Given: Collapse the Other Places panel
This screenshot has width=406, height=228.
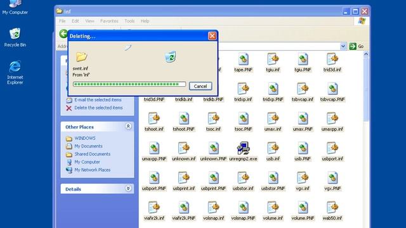Looking at the screenshot, I should coord(128,126).
